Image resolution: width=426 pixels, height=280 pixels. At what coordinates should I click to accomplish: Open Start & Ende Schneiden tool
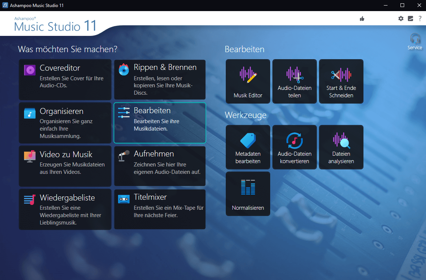click(341, 81)
